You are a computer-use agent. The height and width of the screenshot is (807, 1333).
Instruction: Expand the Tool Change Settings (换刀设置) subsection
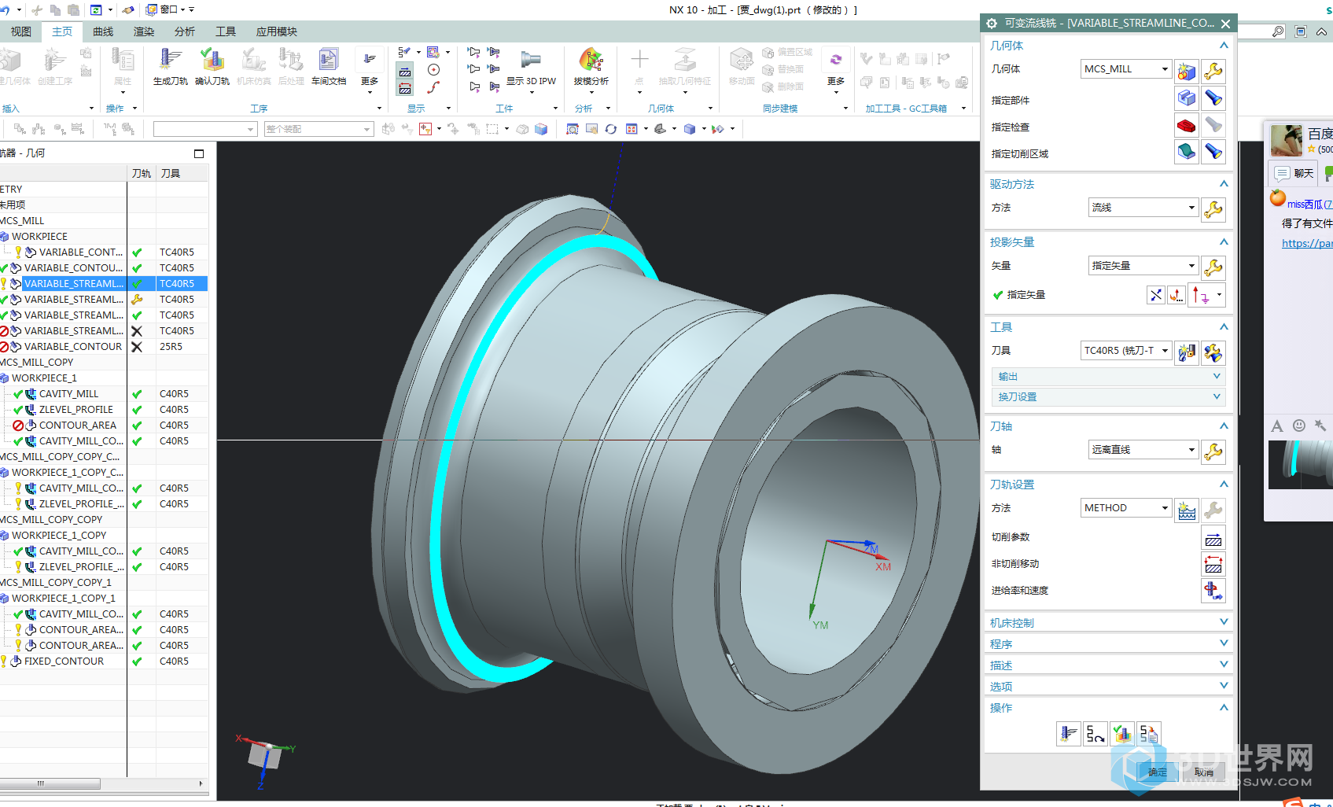point(1107,397)
